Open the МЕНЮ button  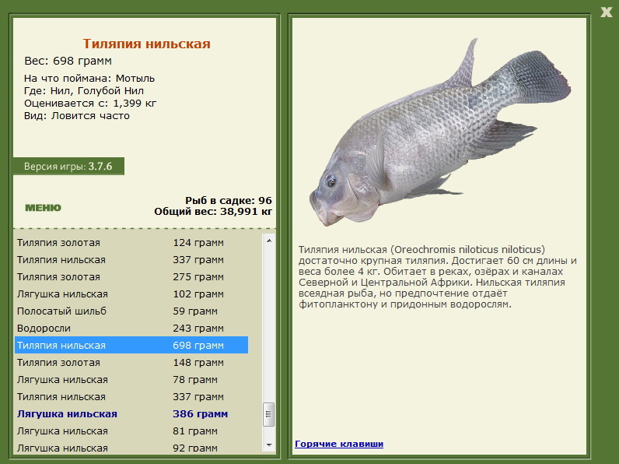pyautogui.click(x=43, y=208)
